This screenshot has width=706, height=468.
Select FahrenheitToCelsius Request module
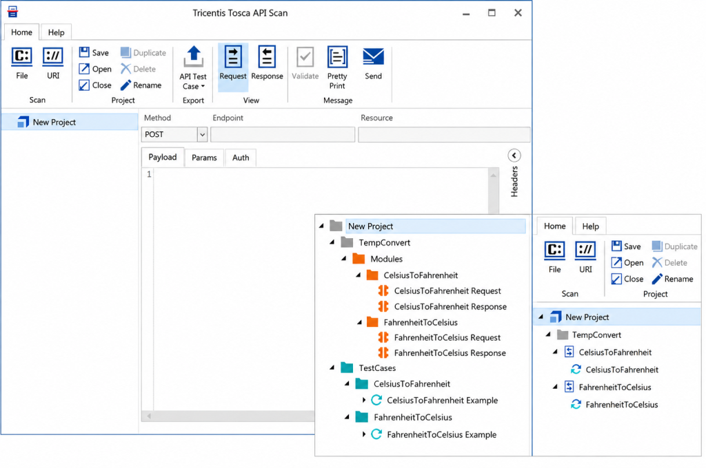point(447,338)
